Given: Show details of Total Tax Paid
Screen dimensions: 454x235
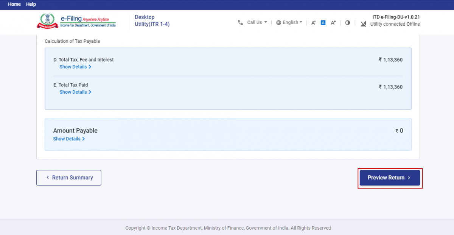Looking at the screenshot, I should [x=75, y=92].
